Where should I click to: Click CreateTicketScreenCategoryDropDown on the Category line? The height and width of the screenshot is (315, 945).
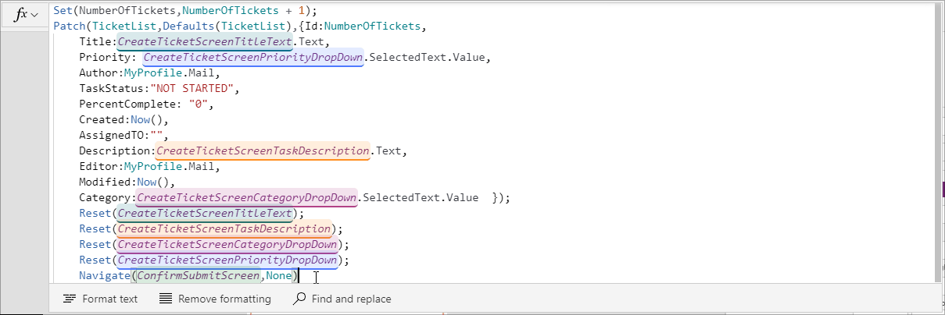246,197
